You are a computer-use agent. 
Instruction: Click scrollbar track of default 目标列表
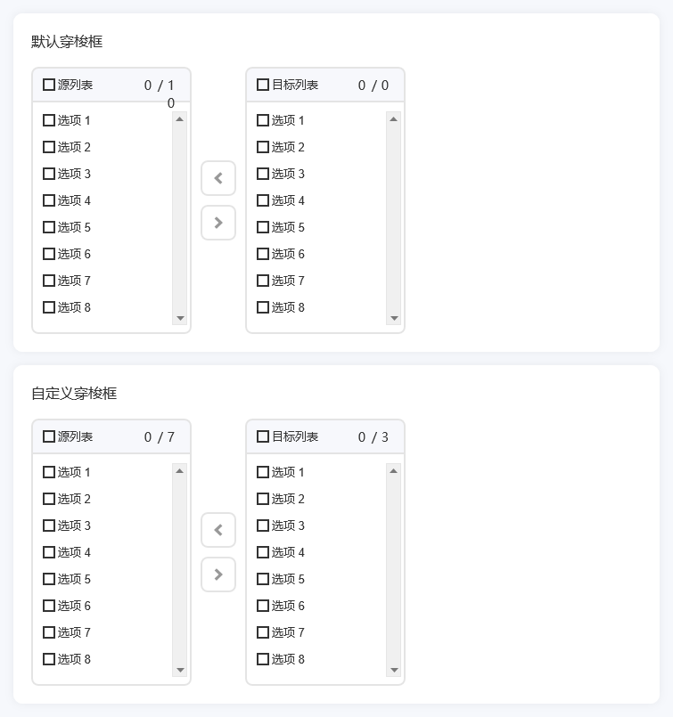point(394,218)
